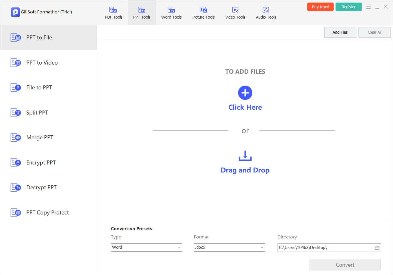Click the PPT Tools tab label
The height and width of the screenshot is (275, 393).
(x=142, y=17)
